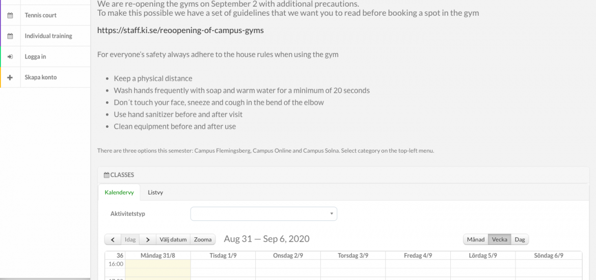Select the Kalendervy tab

click(x=119, y=192)
